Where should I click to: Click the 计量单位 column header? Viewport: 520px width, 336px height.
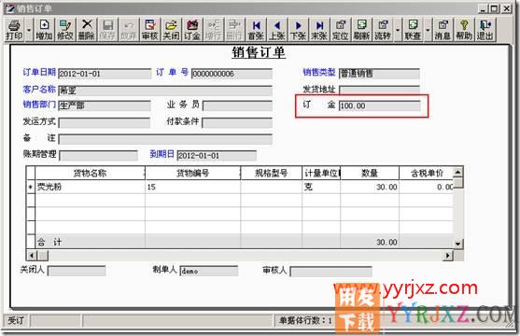click(321, 173)
